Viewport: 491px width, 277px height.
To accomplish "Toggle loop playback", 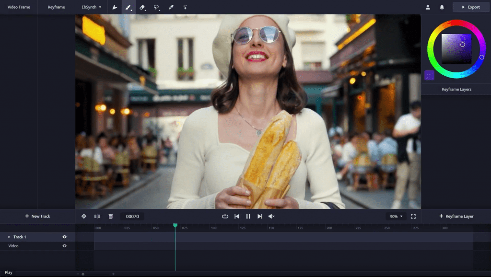I will [x=225, y=216].
